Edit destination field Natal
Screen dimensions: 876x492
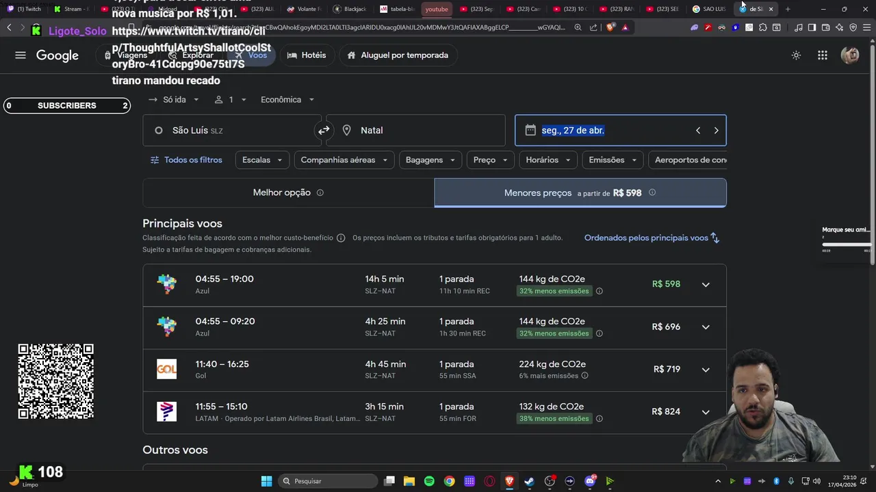[x=416, y=131]
